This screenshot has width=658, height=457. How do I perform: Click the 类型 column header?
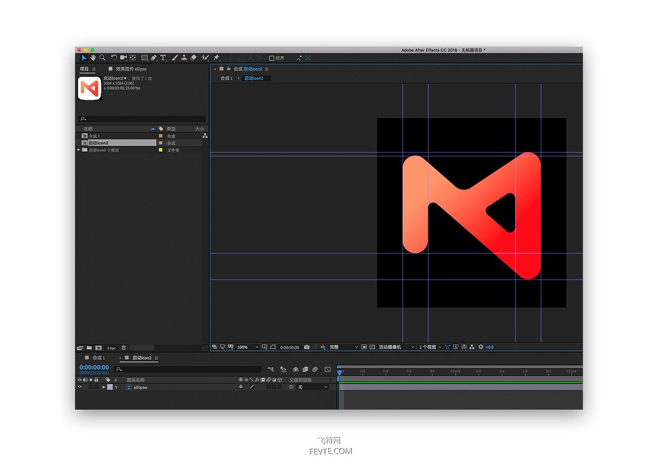pos(171,129)
